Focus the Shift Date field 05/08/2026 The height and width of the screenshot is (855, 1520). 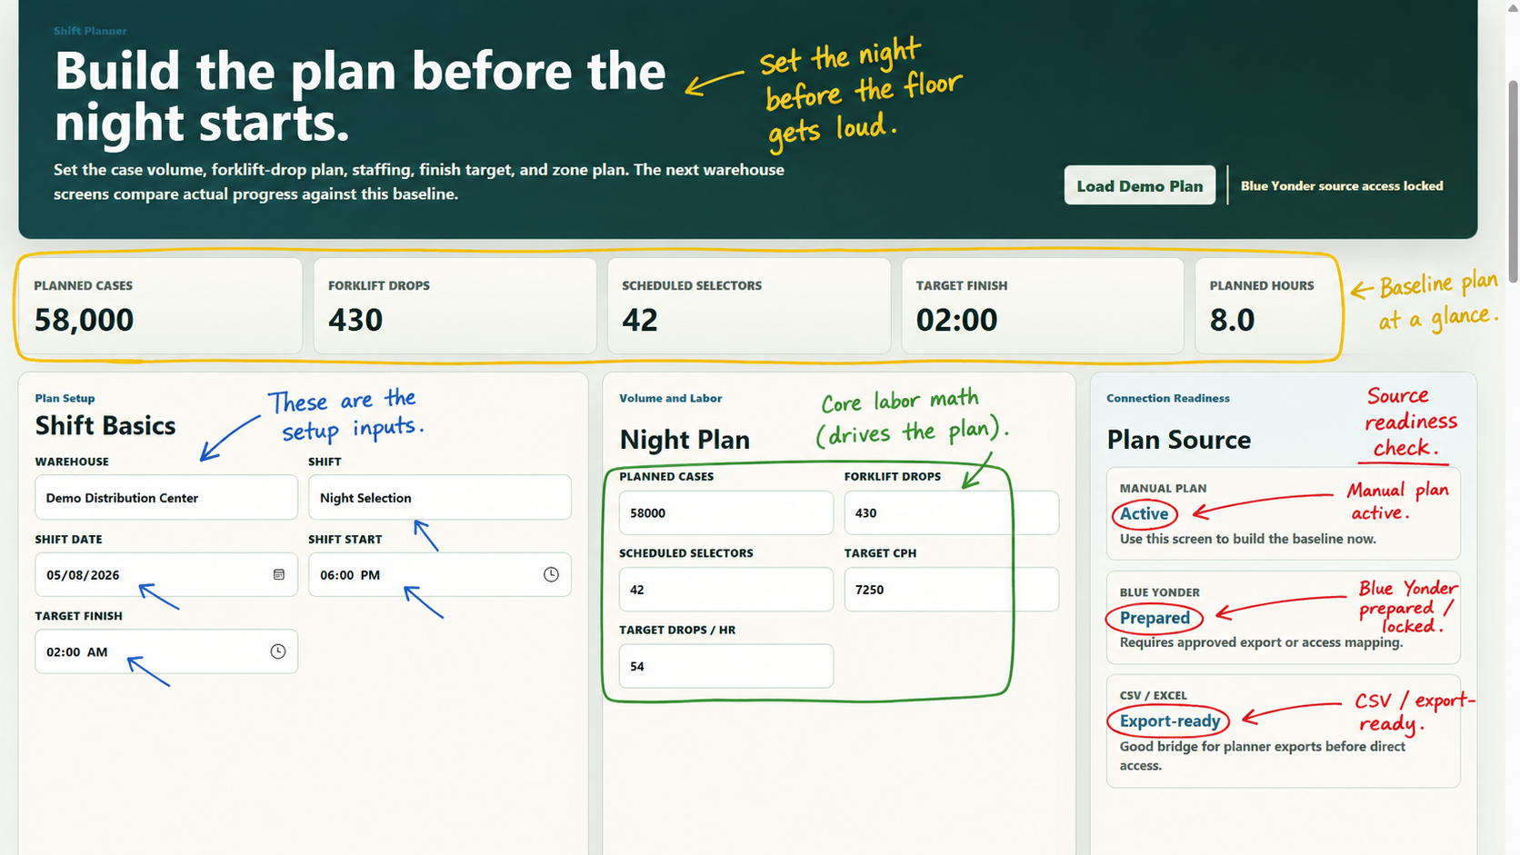click(x=166, y=574)
